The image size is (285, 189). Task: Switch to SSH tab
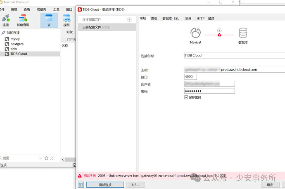point(188,19)
